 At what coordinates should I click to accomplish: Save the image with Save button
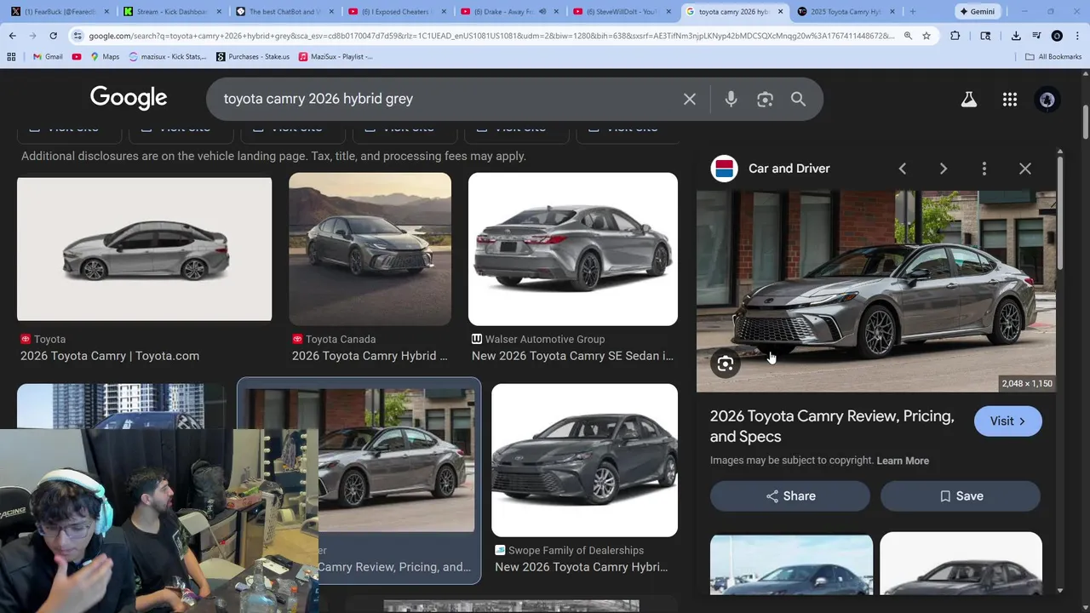[961, 496]
